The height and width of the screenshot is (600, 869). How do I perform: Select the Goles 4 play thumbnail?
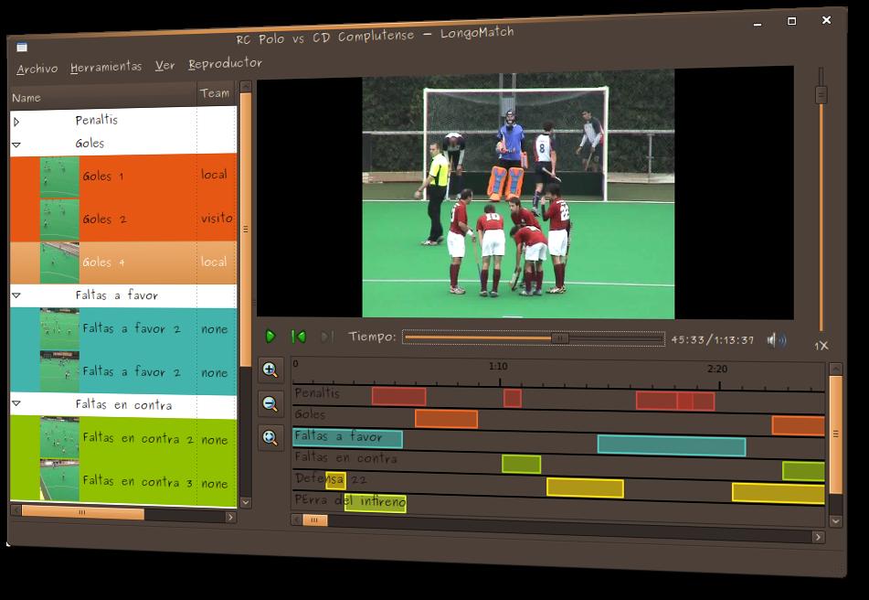(59, 262)
